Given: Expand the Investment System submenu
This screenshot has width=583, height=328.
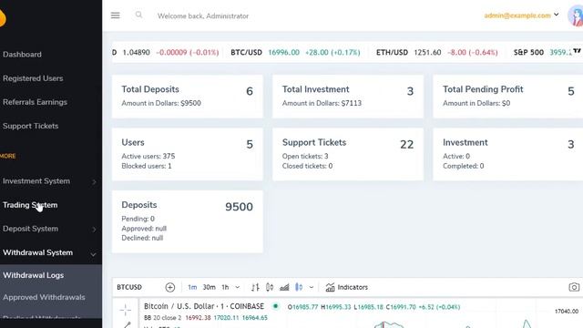Looking at the screenshot, I should (49, 181).
